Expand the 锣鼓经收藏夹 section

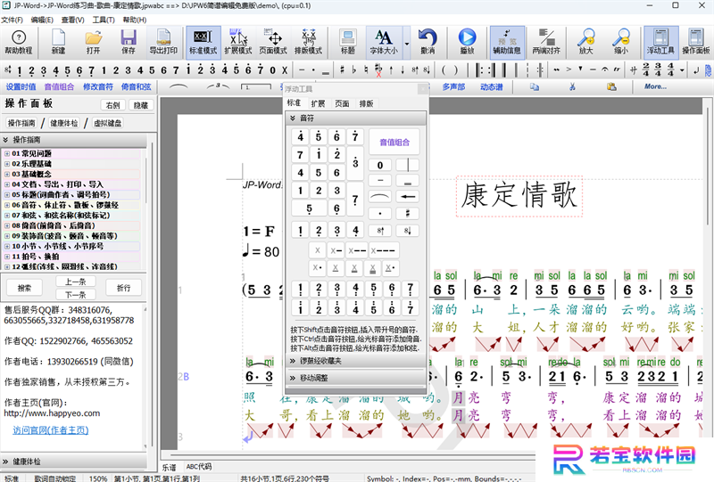click(355, 361)
